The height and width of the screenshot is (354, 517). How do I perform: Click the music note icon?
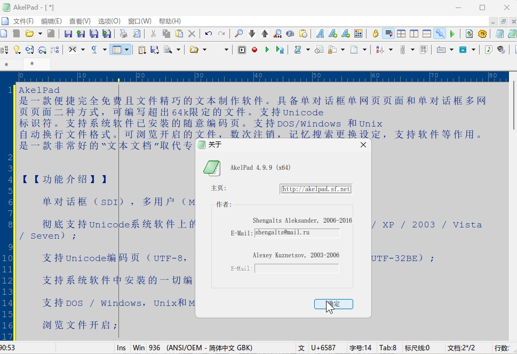[x=489, y=50]
